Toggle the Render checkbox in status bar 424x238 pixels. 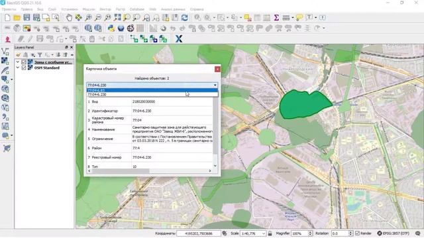click(358, 233)
